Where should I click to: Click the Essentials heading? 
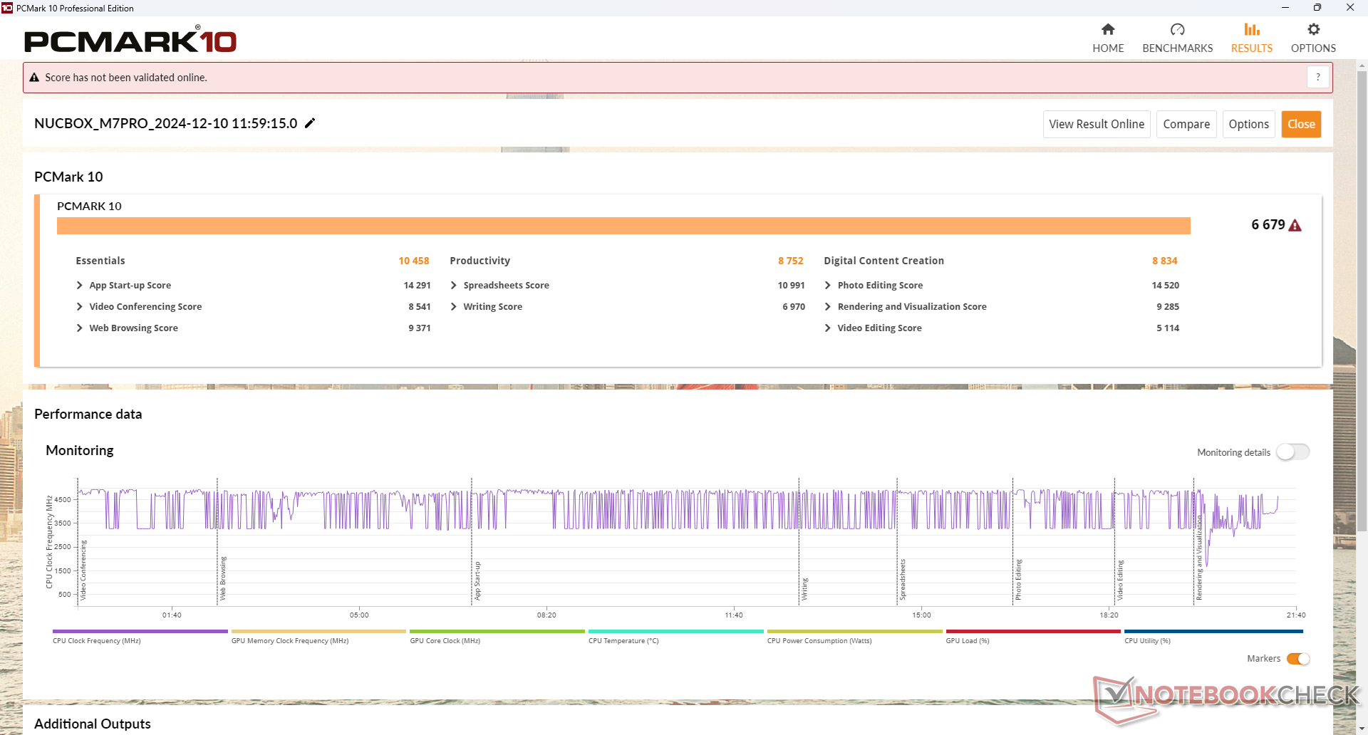coord(100,261)
